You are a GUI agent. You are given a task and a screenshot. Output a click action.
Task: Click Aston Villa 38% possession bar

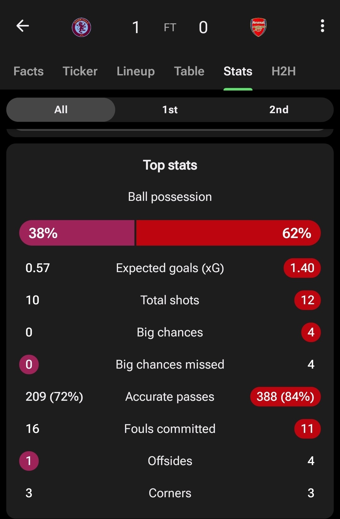77,233
